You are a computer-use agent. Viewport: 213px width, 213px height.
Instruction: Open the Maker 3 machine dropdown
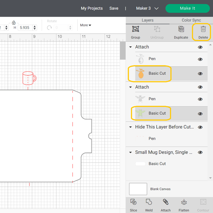click(147, 8)
